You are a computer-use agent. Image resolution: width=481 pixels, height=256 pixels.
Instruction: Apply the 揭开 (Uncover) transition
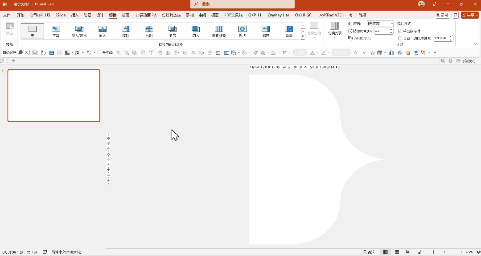click(x=266, y=31)
